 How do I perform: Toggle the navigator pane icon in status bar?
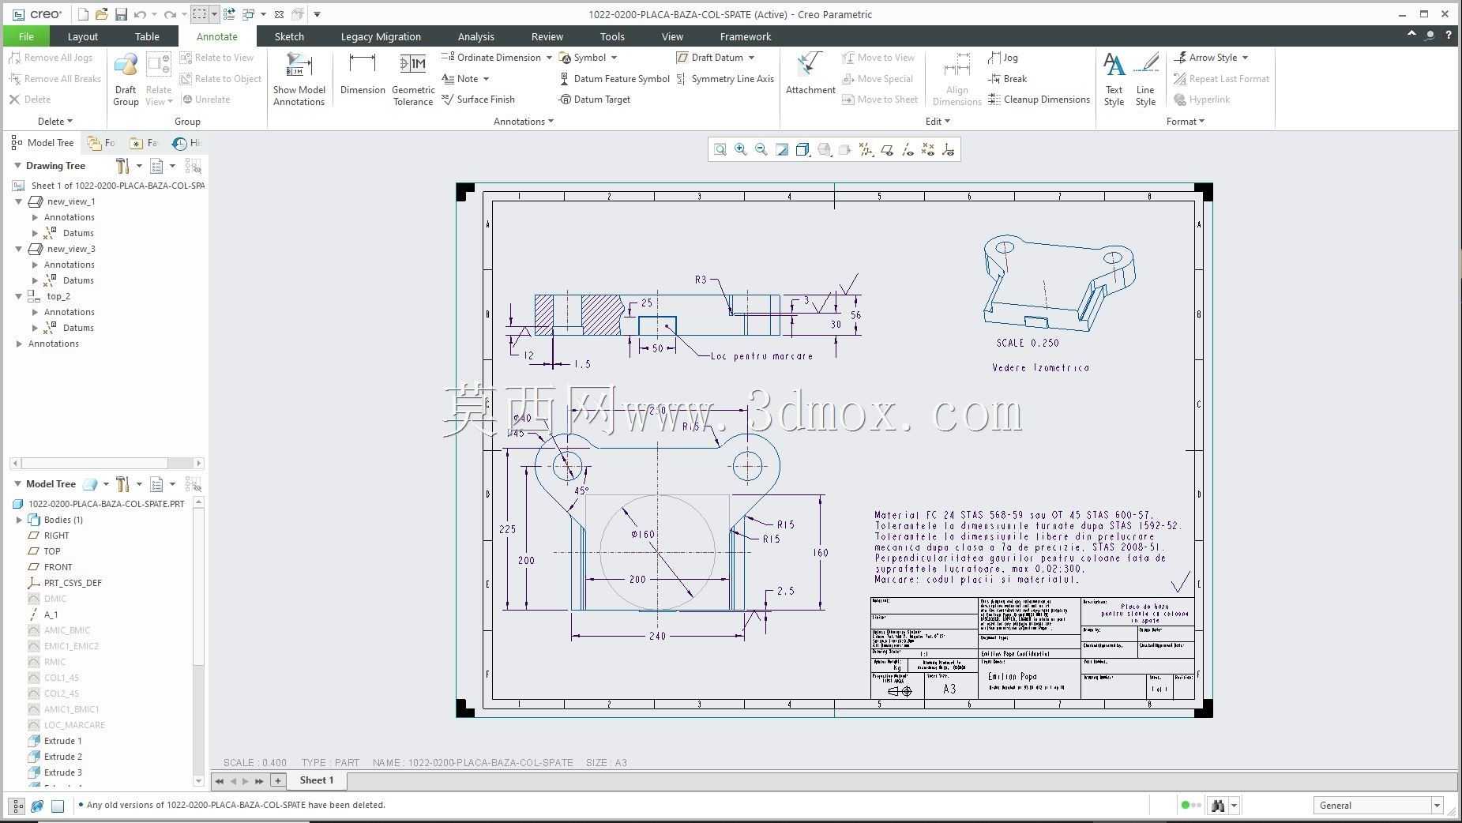tap(17, 806)
